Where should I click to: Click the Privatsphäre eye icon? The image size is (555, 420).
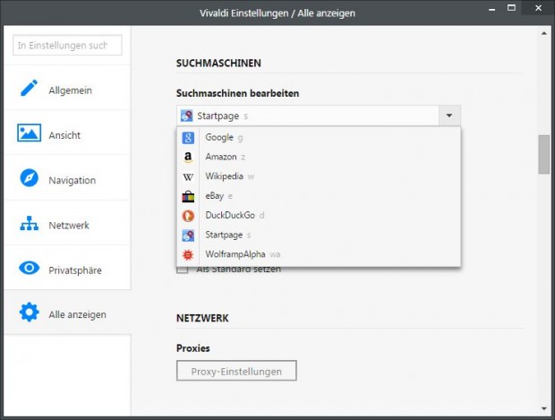[x=29, y=268]
